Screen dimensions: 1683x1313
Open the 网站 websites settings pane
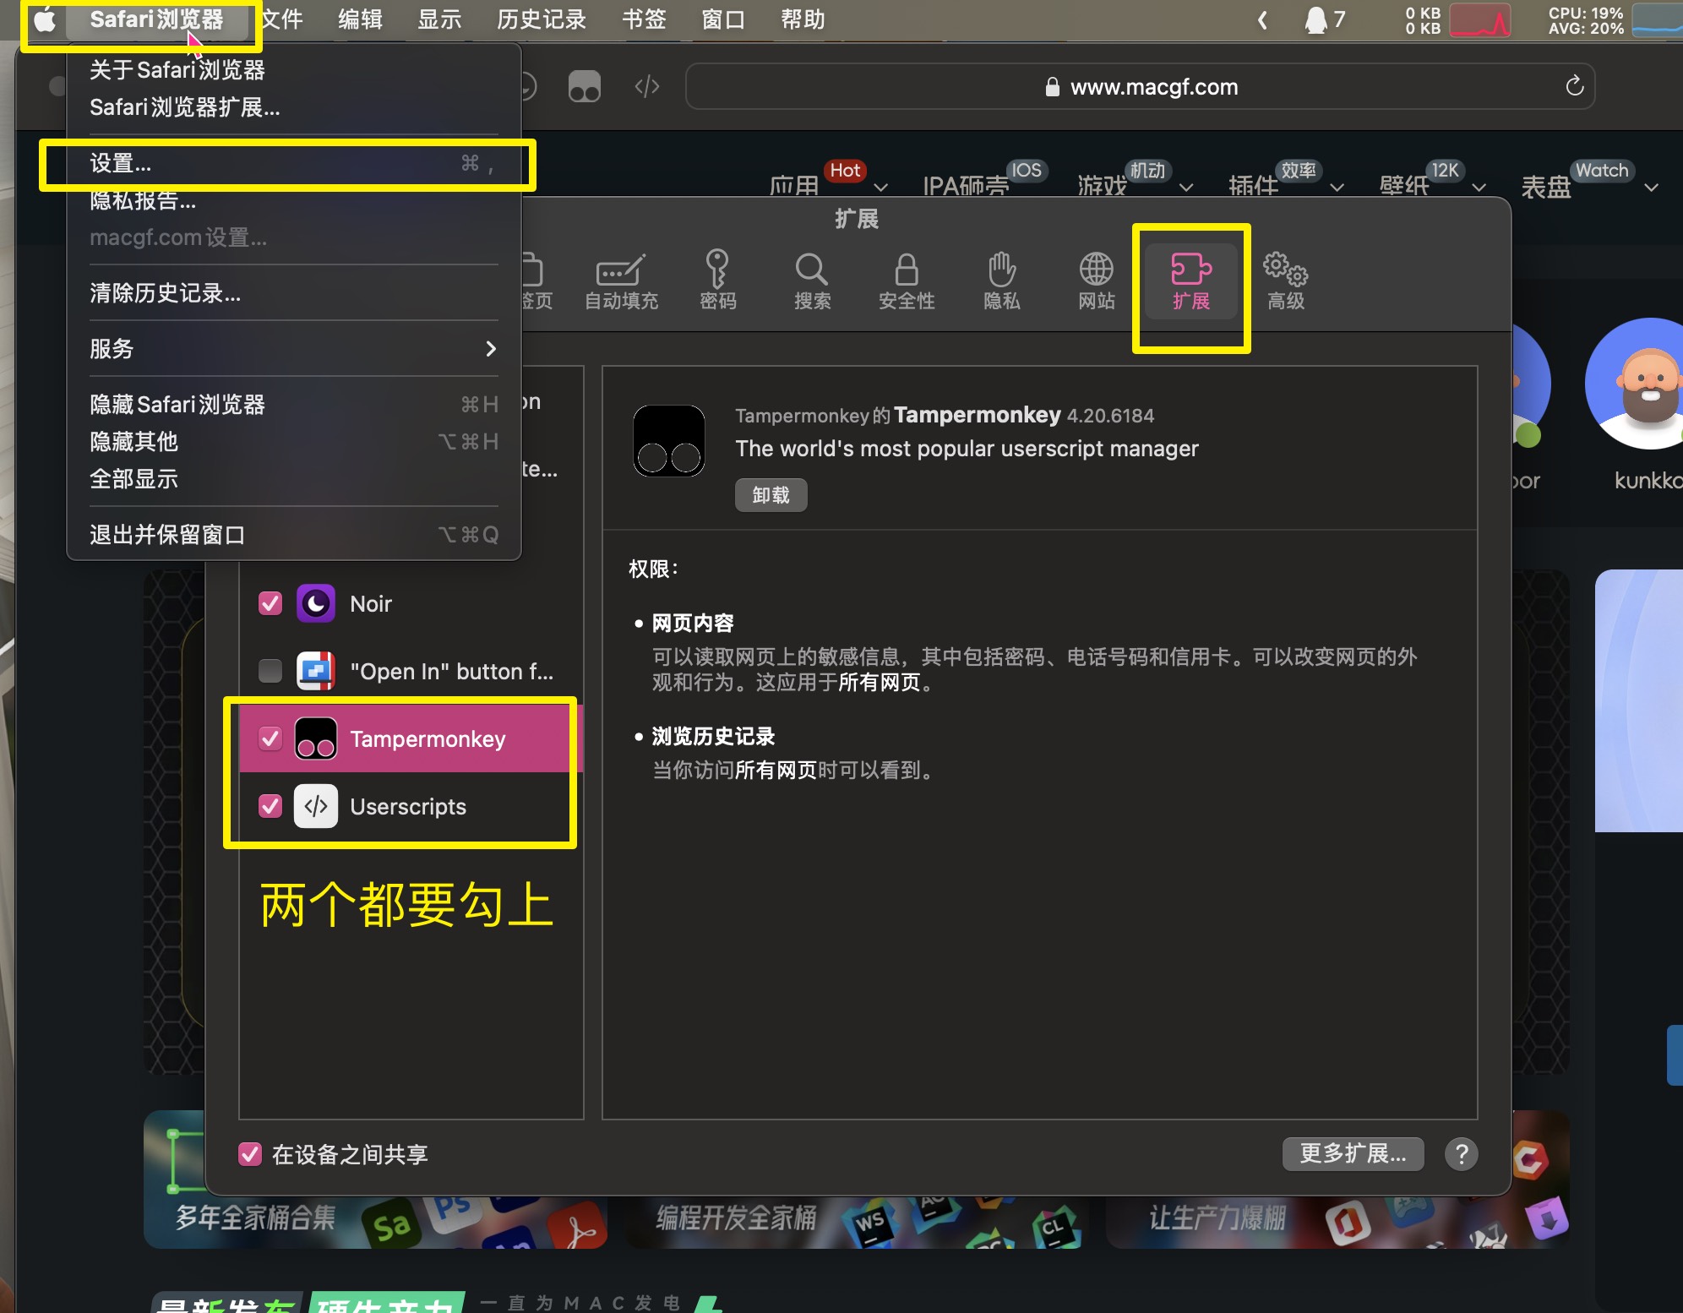point(1095,281)
